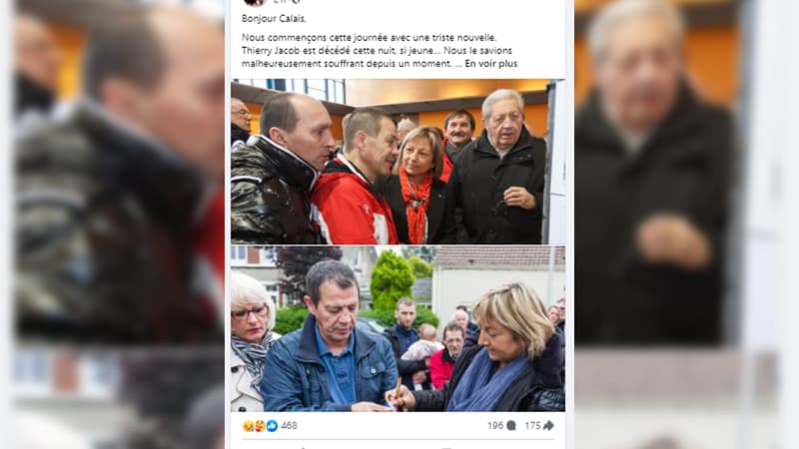Image resolution: width=799 pixels, height=449 pixels.
Task: Expand the post with En voir plus
Action: pos(491,64)
